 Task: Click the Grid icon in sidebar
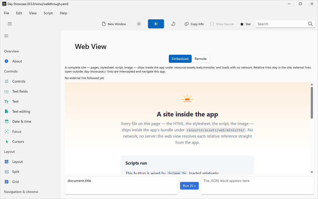coord(7,182)
